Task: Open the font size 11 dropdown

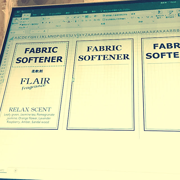Action: (72, 17)
